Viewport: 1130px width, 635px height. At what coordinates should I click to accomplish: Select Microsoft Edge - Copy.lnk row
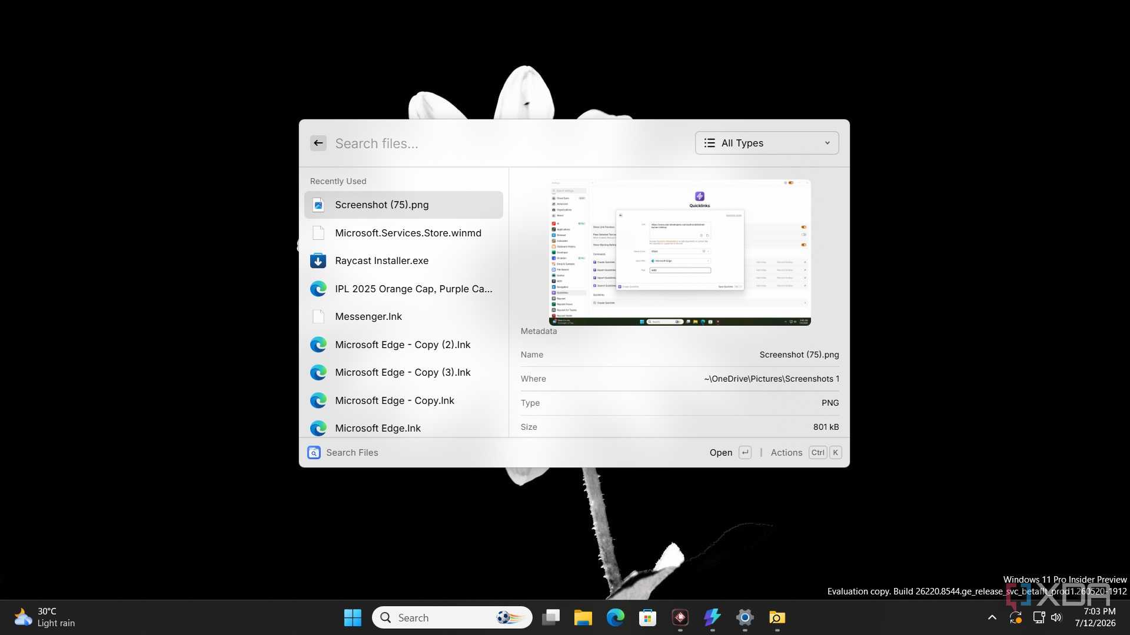[x=404, y=400]
